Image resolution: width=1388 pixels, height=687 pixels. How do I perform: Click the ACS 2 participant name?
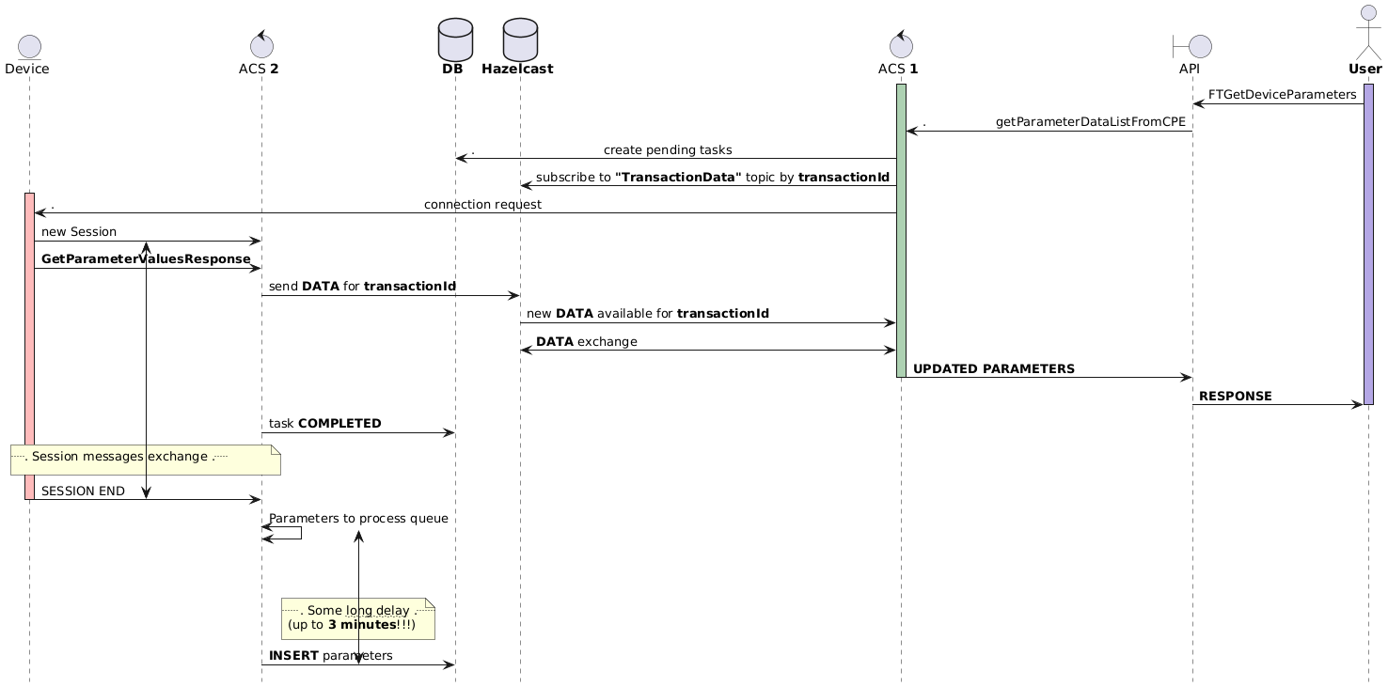[x=259, y=69]
